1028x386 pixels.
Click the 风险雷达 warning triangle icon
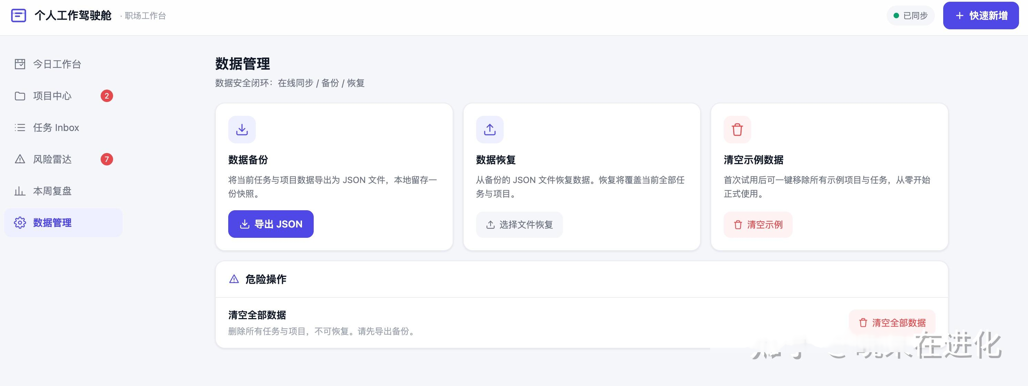click(x=20, y=159)
